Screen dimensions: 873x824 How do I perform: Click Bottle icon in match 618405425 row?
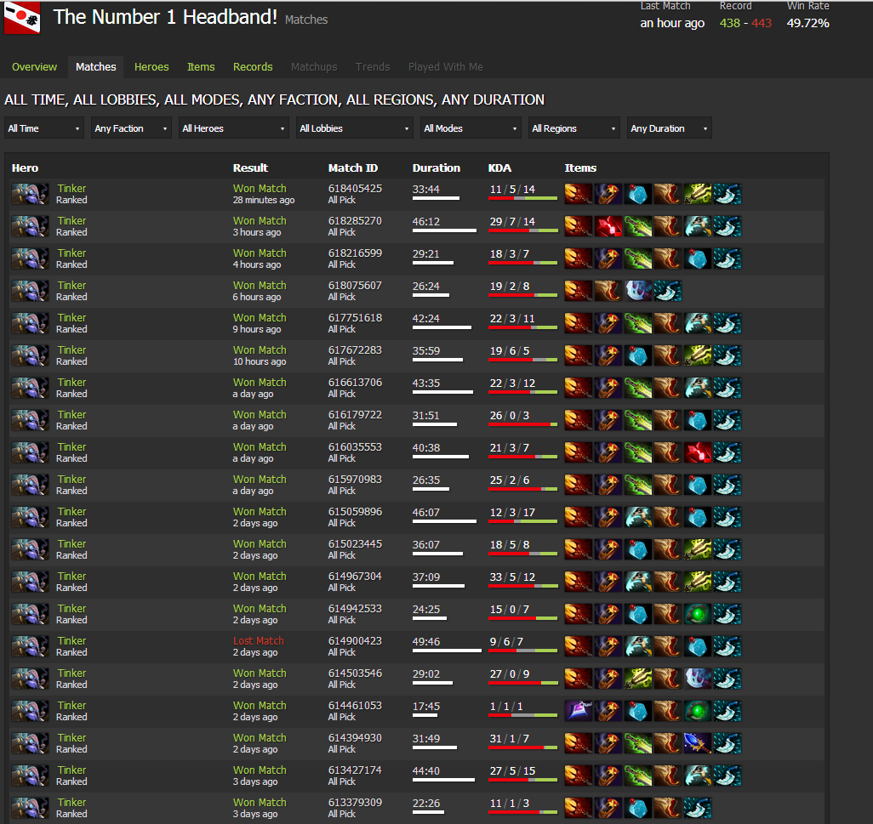[638, 194]
